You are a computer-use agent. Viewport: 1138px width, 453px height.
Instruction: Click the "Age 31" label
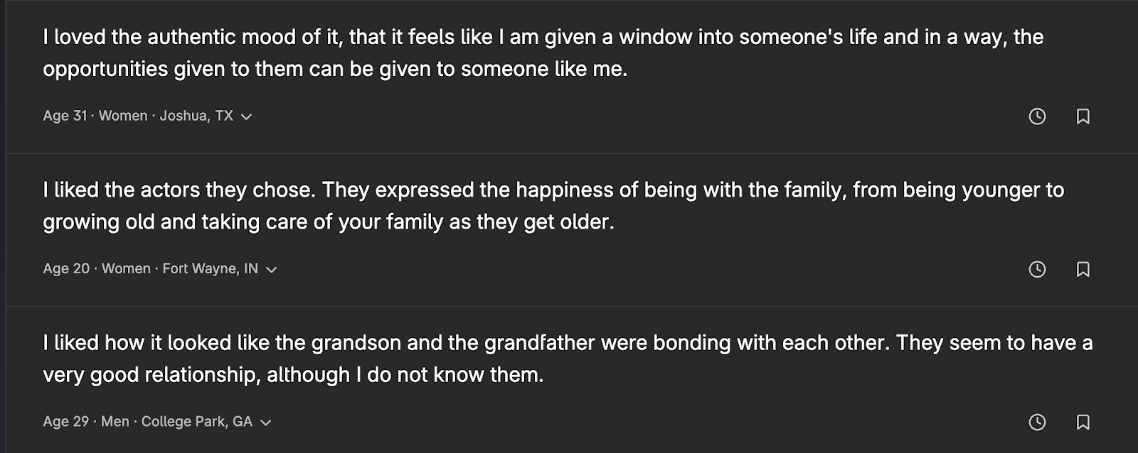pos(65,116)
